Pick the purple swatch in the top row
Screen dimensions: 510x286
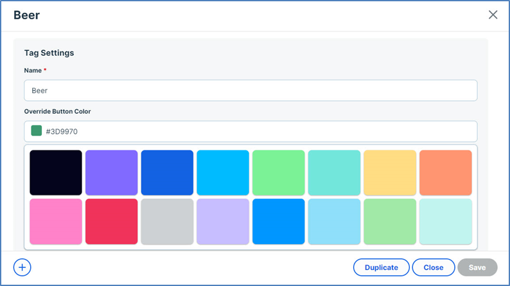coord(112,172)
